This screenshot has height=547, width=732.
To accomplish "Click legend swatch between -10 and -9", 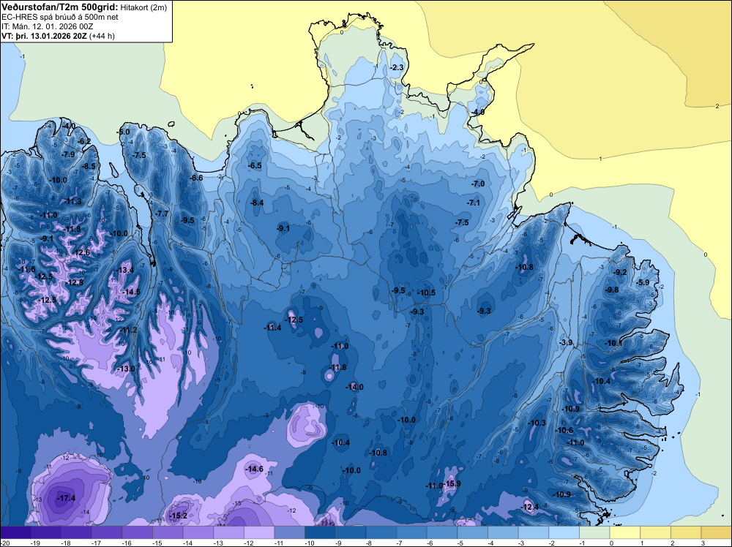I will pyautogui.click(x=321, y=532).
